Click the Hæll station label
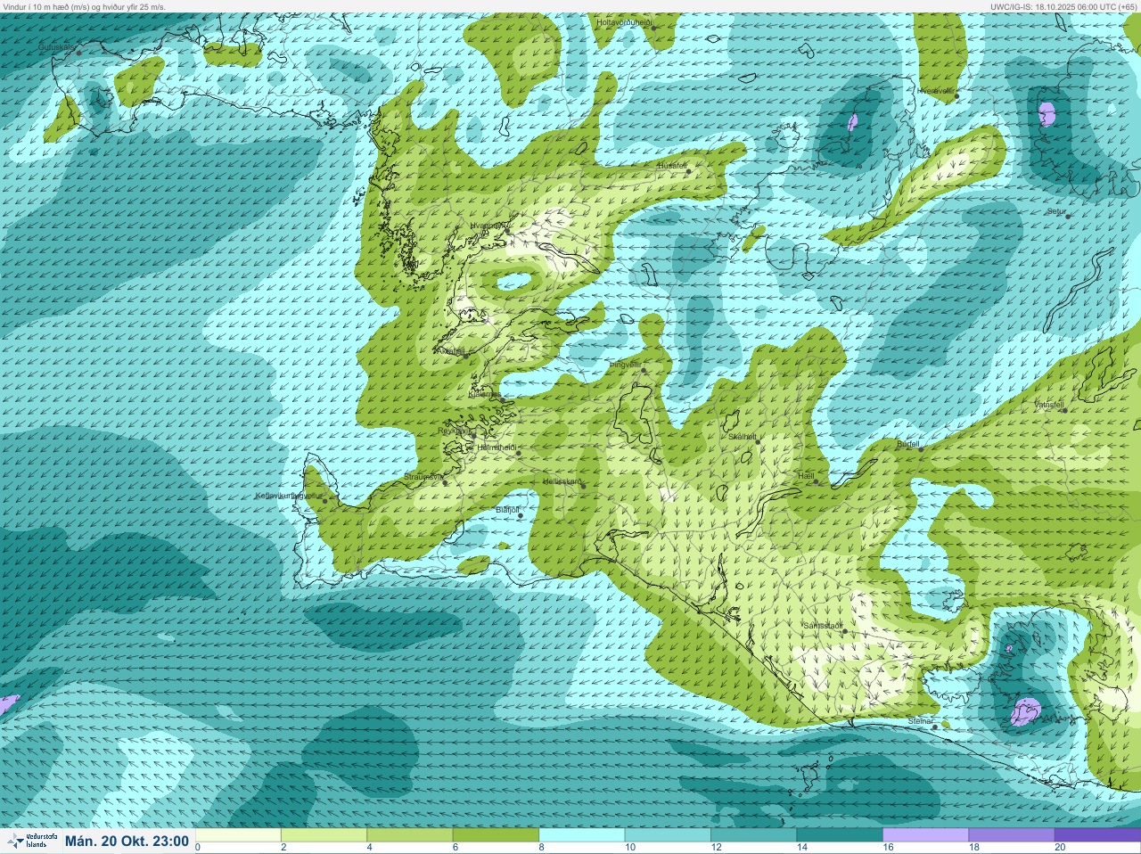 (x=807, y=476)
